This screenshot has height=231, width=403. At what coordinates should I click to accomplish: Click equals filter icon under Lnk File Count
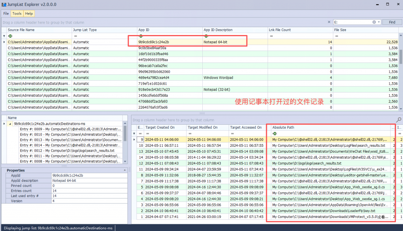coord(272,36)
